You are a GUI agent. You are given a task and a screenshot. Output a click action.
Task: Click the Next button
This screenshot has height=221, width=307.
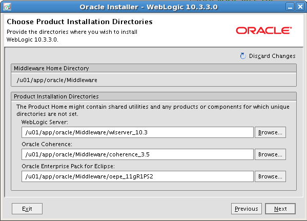click(280, 209)
